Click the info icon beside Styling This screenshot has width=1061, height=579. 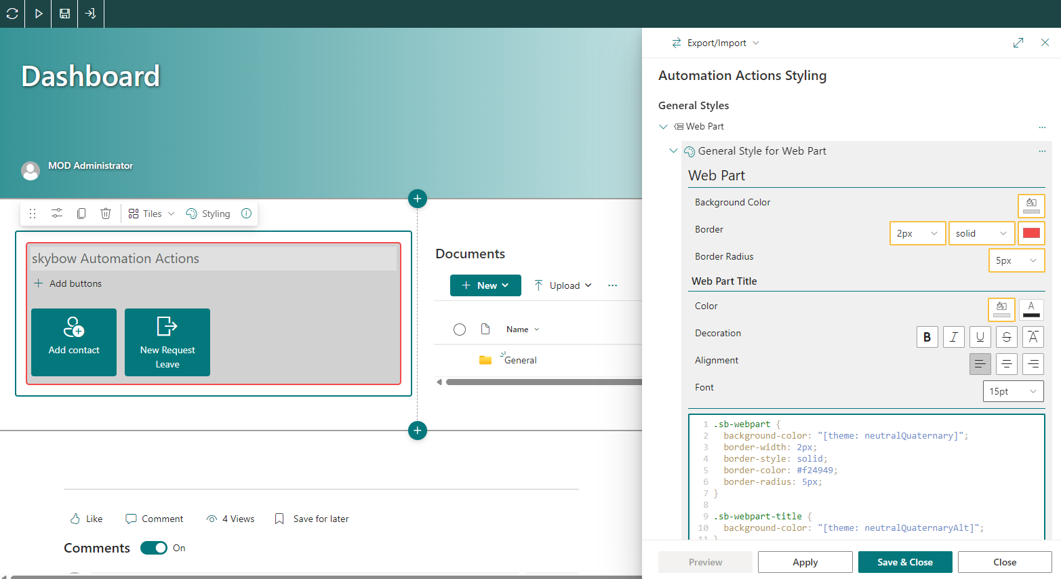(247, 213)
